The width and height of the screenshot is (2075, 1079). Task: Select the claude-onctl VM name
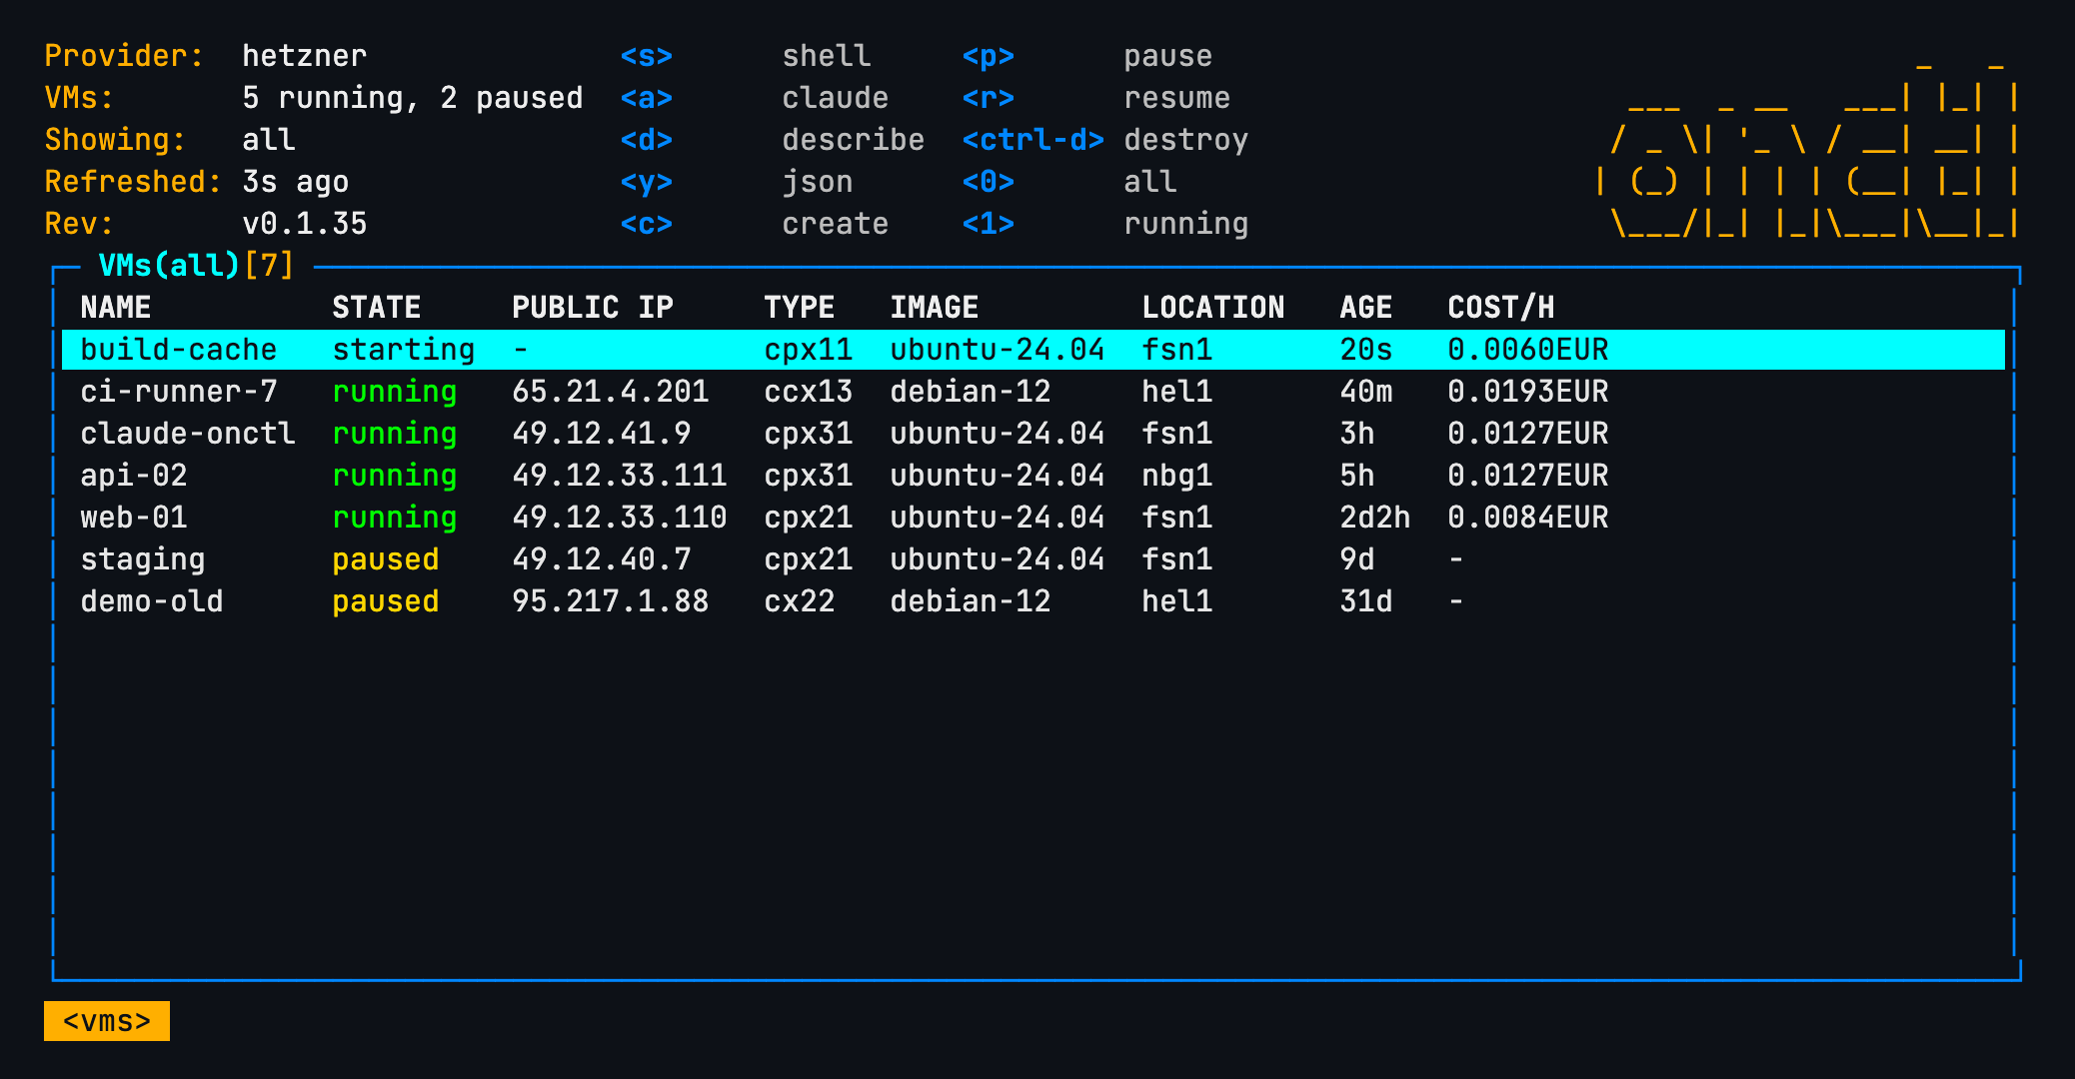pyautogui.click(x=187, y=434)
